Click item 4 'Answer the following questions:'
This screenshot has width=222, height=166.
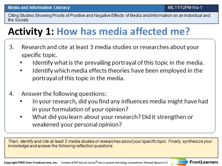[64, 94]
